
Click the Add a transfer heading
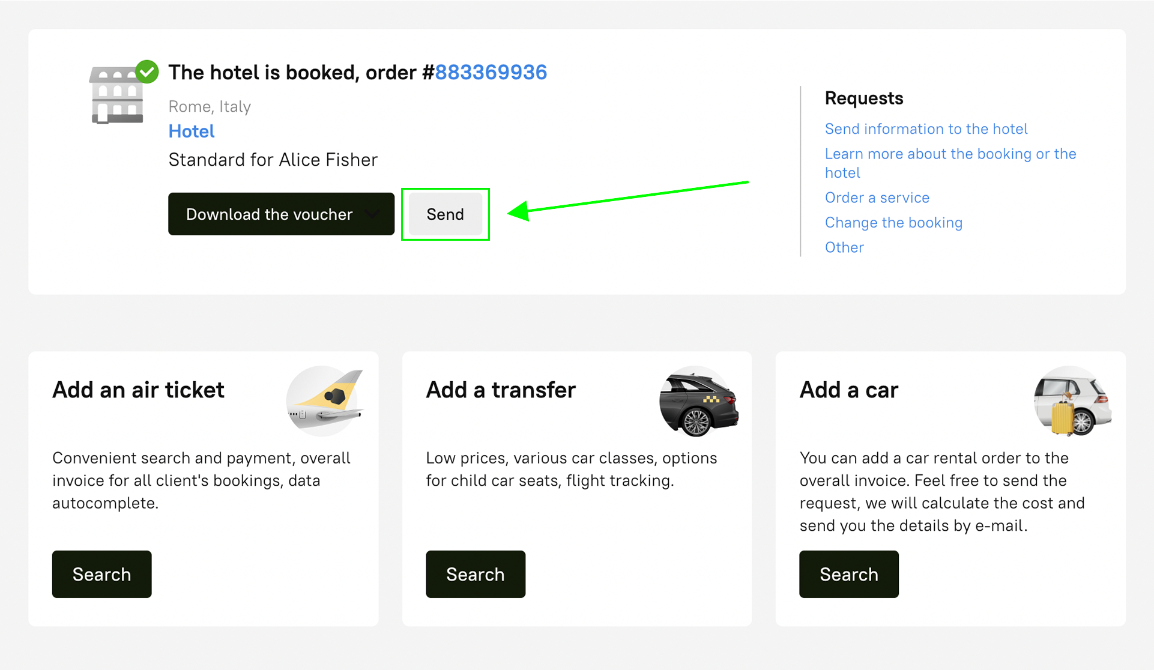500,390
